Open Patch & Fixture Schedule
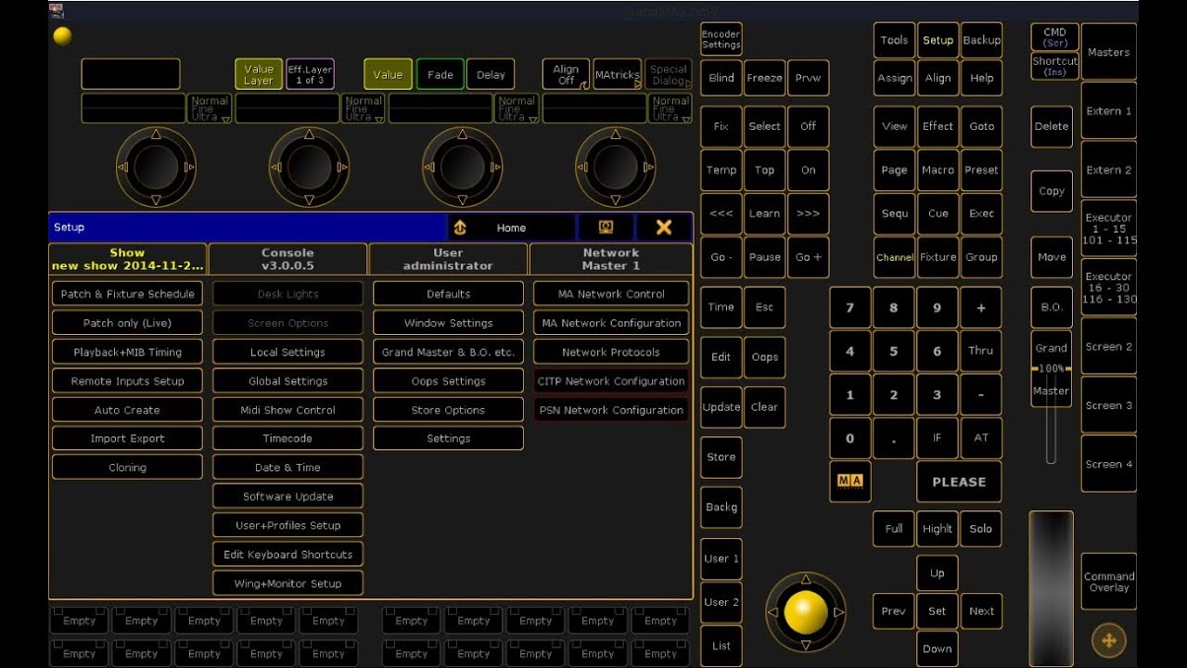The height and width of the screenshot is (668, 1187). tap(127, 294)
